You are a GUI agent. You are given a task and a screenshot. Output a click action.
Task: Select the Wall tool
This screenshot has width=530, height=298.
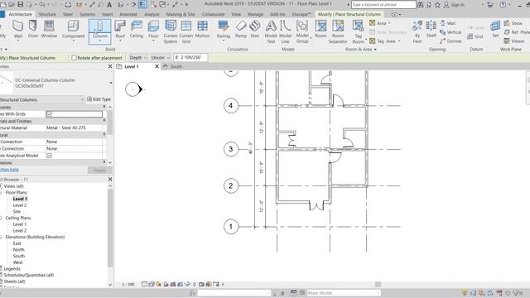[18, 30]
